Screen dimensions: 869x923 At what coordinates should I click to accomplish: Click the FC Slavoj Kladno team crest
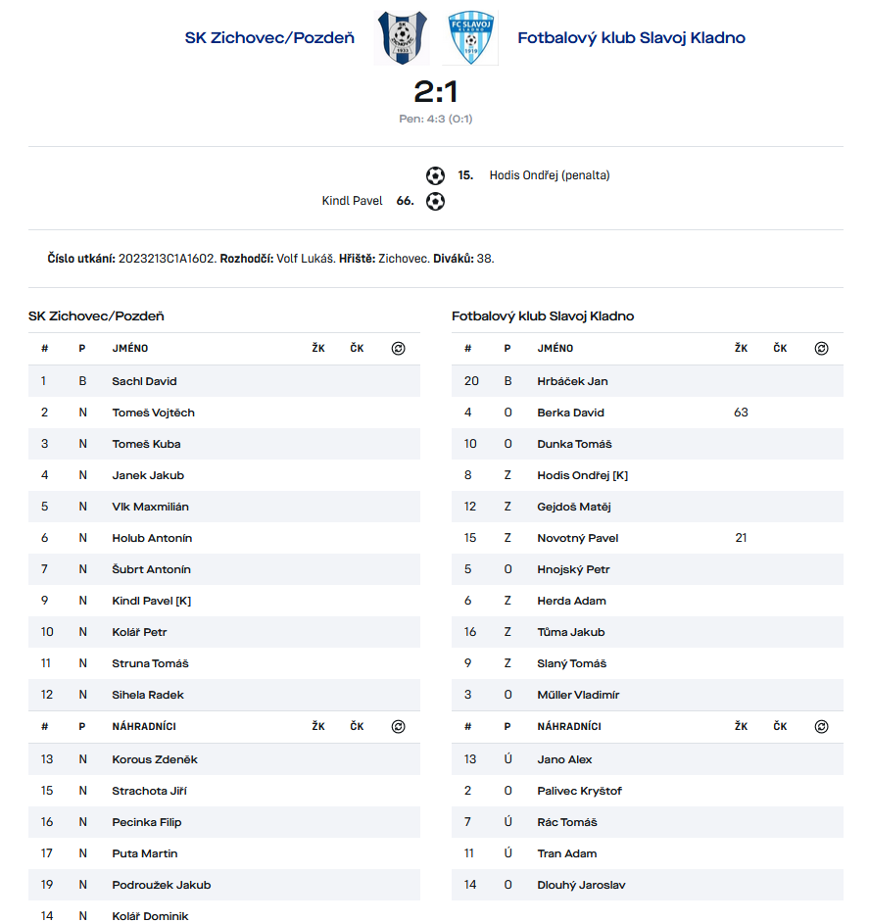click(x=470, y=38)
